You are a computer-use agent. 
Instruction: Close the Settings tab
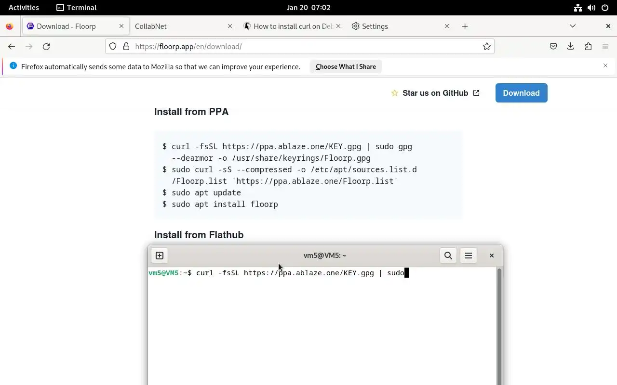[447, 26]
